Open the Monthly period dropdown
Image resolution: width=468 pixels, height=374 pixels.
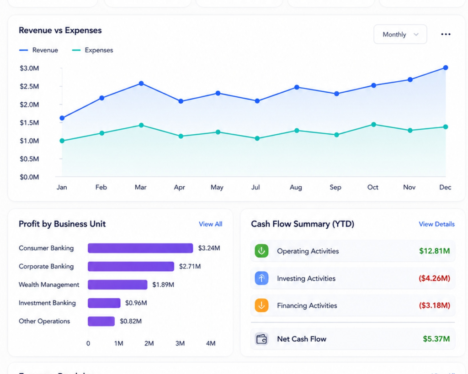[400, 34]
